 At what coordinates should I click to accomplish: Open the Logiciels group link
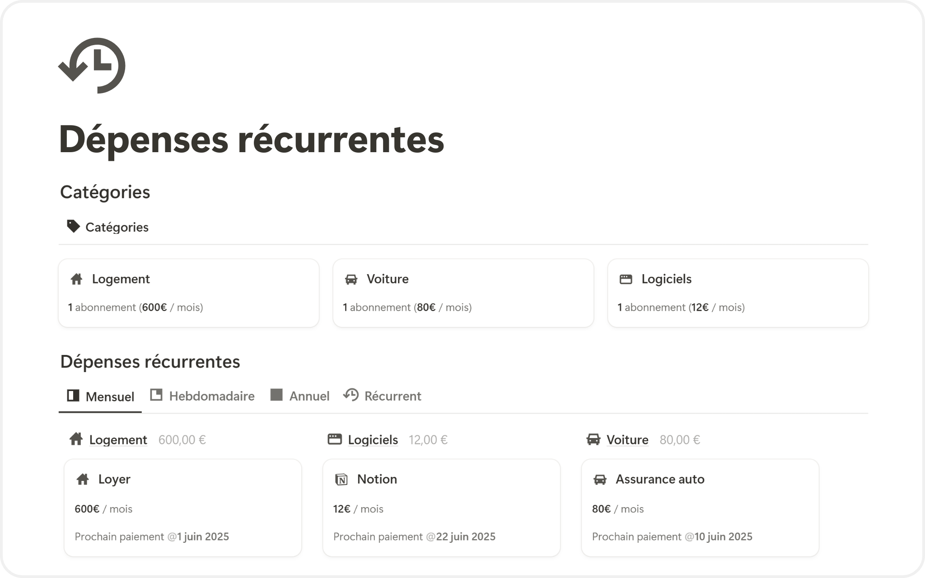373,440
